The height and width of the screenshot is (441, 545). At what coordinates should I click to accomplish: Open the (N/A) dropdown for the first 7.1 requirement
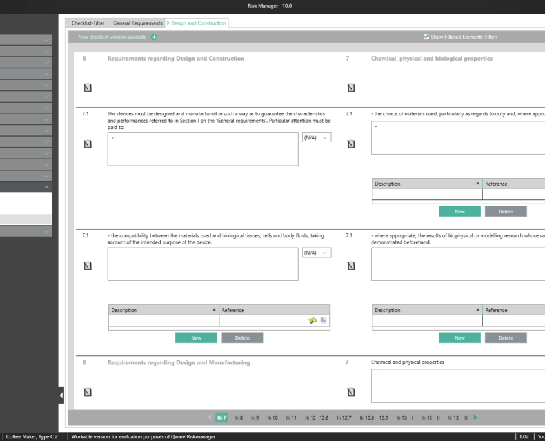tap(316, 137)
